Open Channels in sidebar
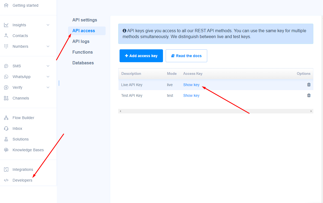The width and height of the screenshot is (323, 203). coord(21,98)
